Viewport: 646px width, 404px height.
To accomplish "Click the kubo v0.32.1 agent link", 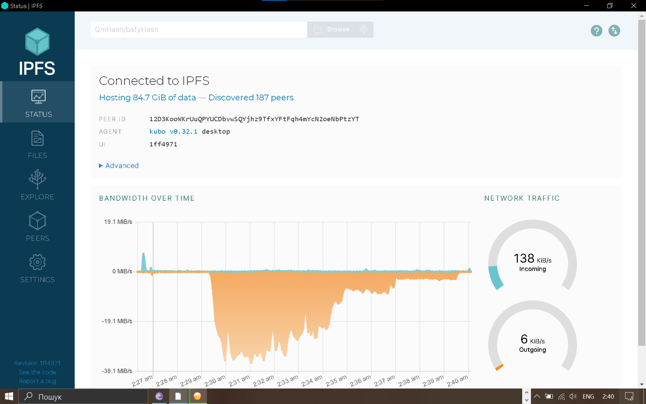I will 173,131.
